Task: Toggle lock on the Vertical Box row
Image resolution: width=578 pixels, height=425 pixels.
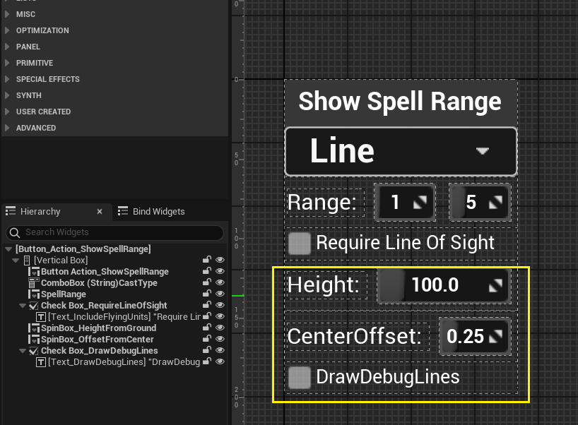Action: coord(207,260)
